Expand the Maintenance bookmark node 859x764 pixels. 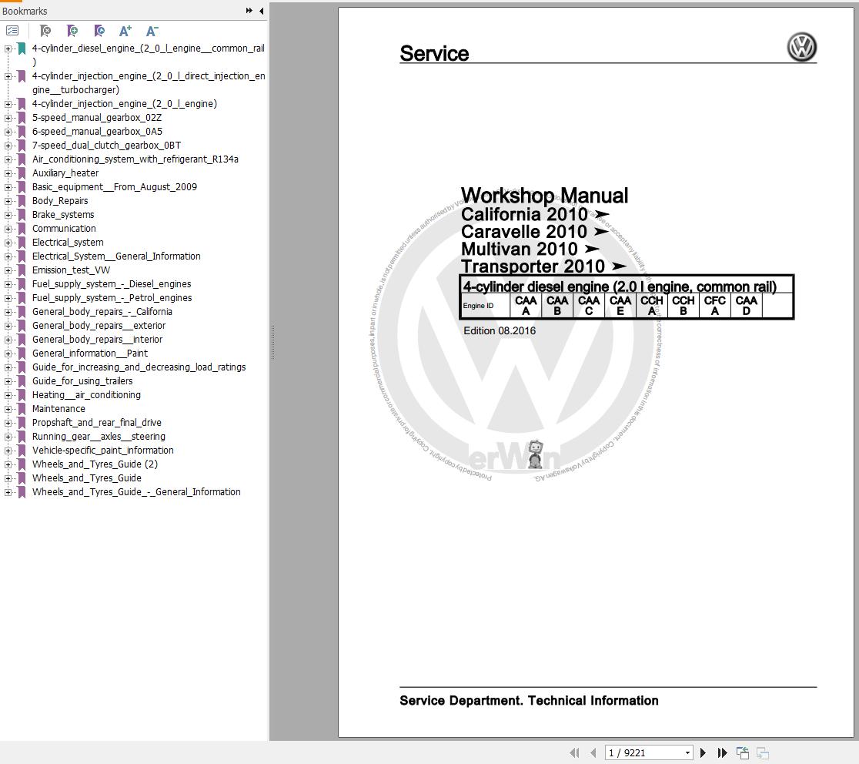click(8, 409)
